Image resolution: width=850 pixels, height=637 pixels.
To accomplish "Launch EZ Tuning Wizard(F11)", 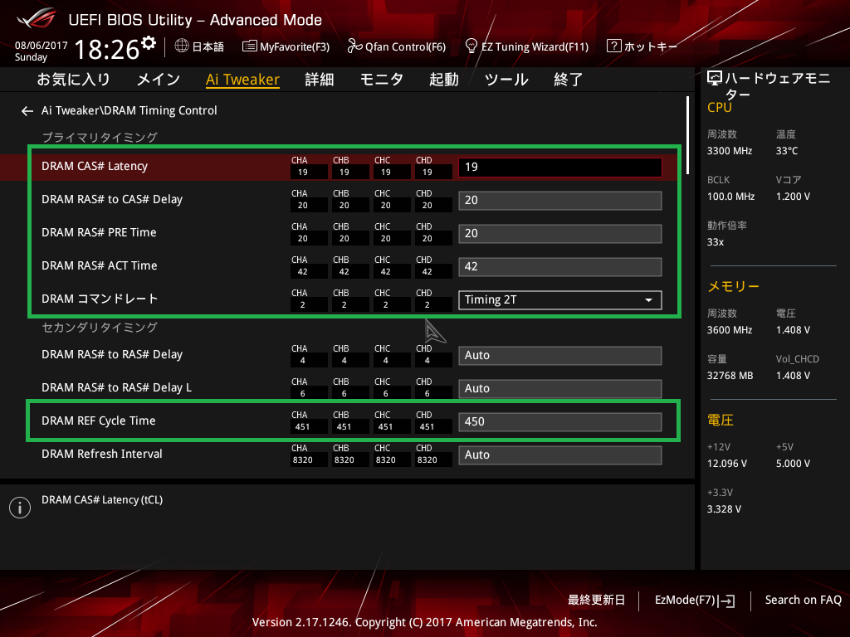I will (x=527, y=46).
